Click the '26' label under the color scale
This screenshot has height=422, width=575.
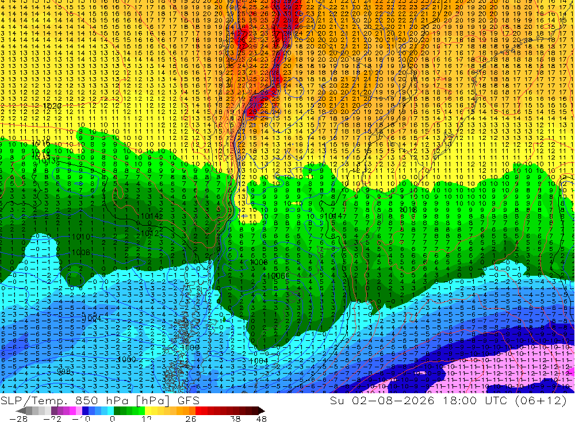(x=191, y=419)
